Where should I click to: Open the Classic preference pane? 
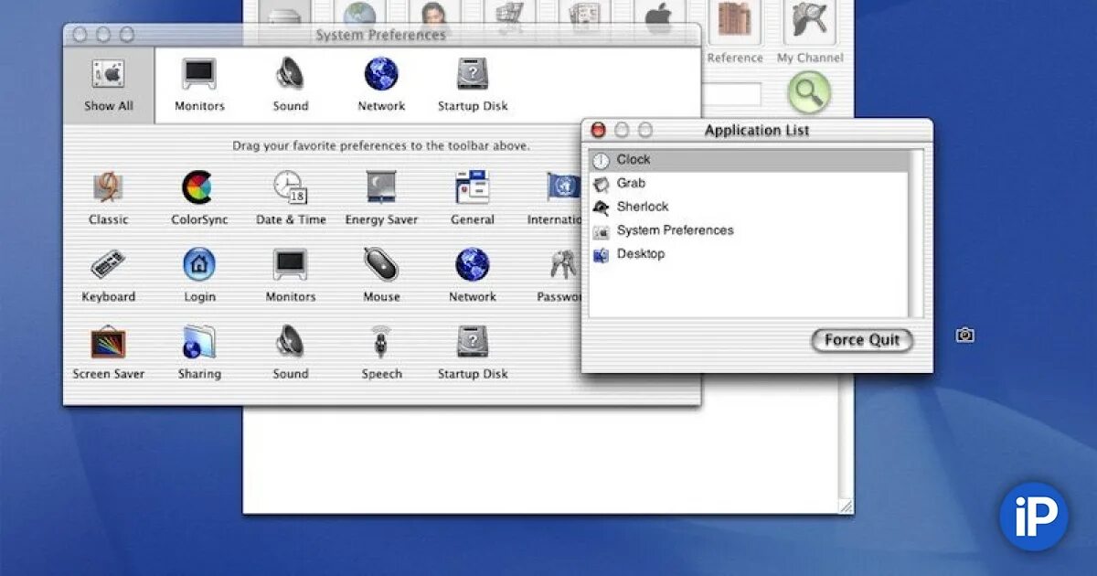coord(109,197)
